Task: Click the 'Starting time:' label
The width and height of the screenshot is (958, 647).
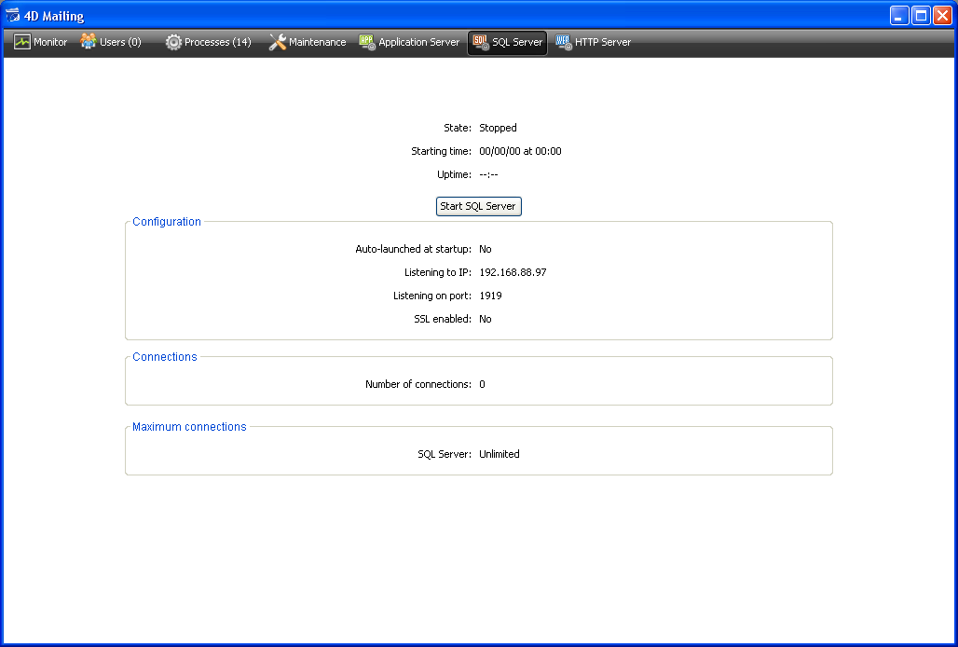Action: [441, 151]
